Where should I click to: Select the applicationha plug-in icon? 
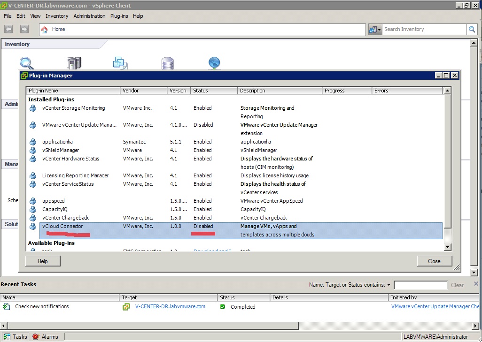coord(33,142)
